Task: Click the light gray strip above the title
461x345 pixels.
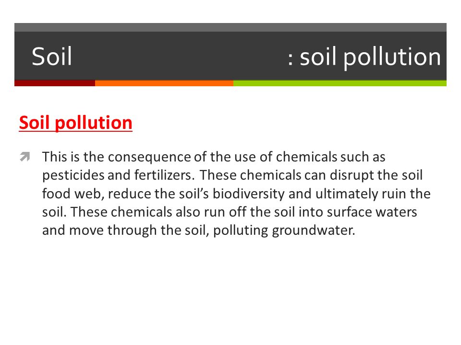Action: coord(230,27)
